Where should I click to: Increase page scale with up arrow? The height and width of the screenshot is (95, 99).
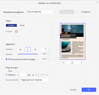click(49, 58)
